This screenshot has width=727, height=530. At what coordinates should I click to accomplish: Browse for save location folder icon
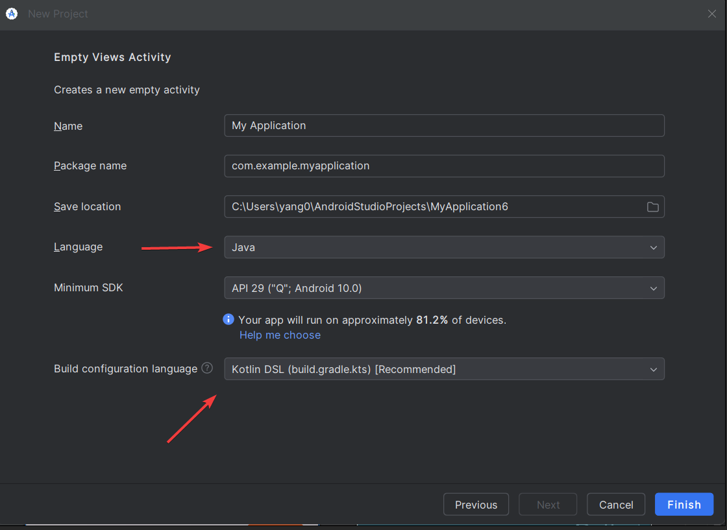click(x=652, y=207)
